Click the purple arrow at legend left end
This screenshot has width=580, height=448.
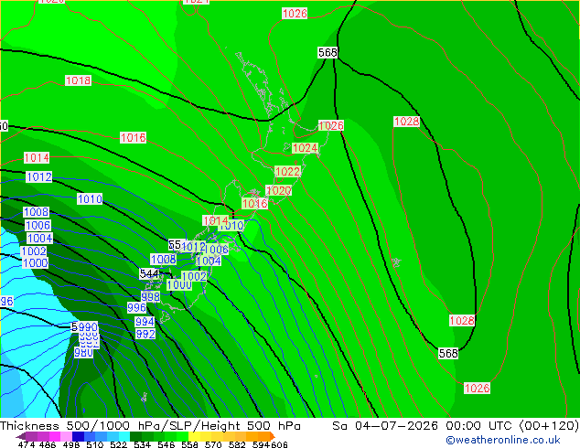(x=20, y=437)
